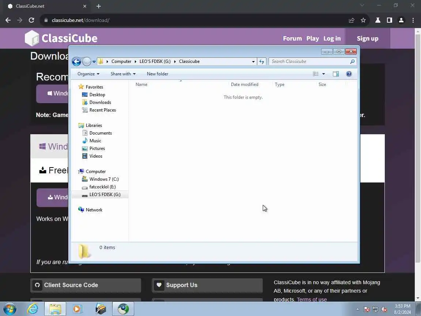
Task: Click the Chrome labs flask icon
Action: click(x=378, y=20)
